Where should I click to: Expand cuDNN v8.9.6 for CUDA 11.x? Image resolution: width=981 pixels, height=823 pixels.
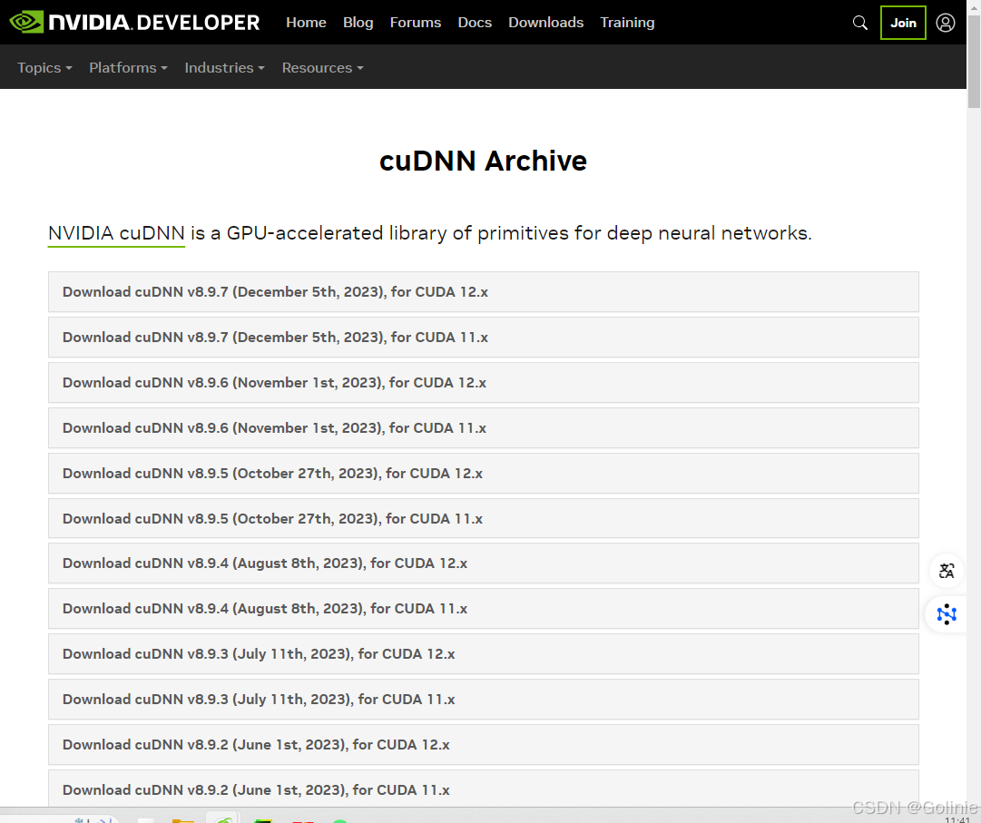point(484,427)
